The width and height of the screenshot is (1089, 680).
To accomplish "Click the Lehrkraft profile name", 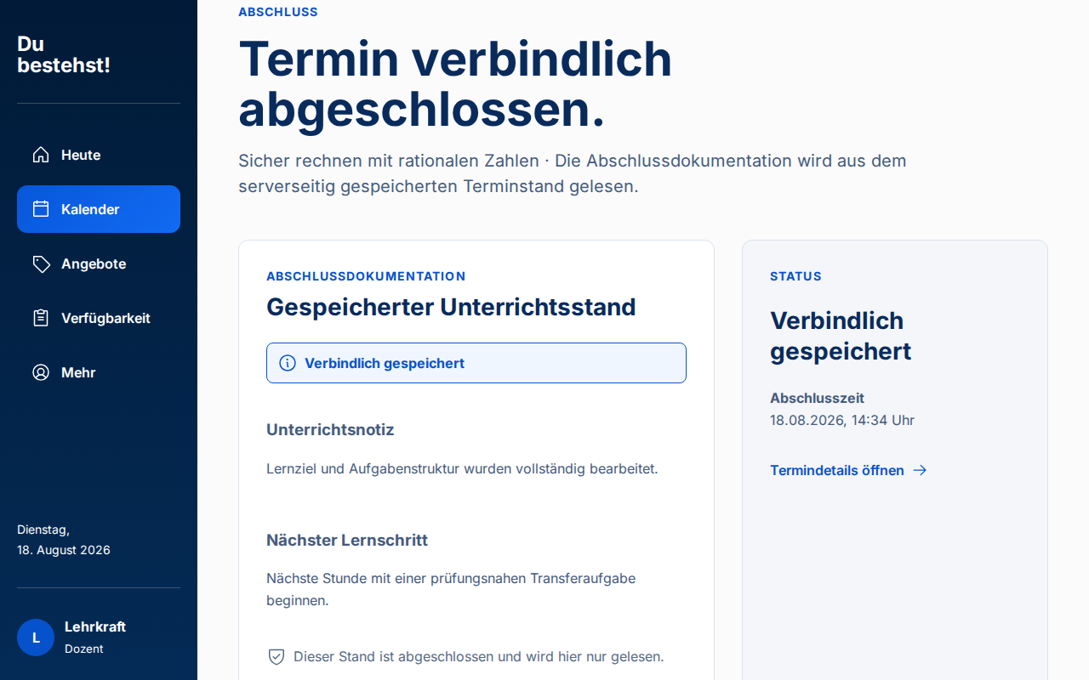I will (x=95, y=626).
